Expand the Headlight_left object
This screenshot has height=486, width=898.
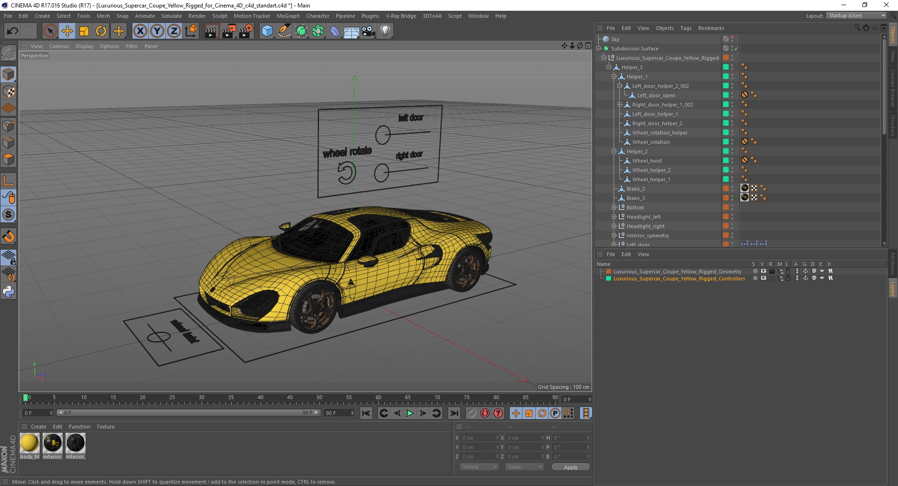click(x=614, y=217)
